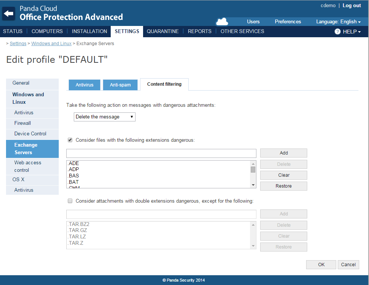This screenshot has width=369, height=285.
Task: Open Antivirus under OS X
Action: click(32, 190)
